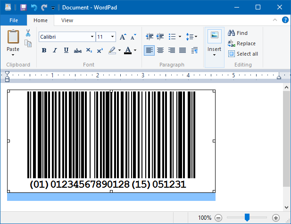Click the Paste clipboard icon
This screenshot has width=291, height=224.
point(13,37)
